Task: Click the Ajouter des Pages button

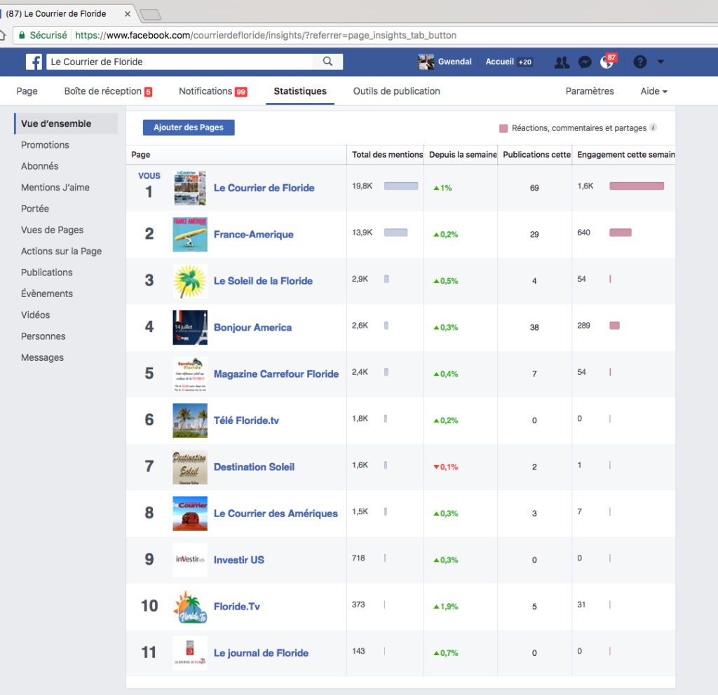Action: [189, 128]
